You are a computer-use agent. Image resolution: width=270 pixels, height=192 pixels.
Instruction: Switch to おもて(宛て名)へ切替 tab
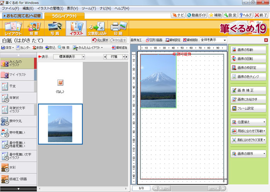pos(22,16)
